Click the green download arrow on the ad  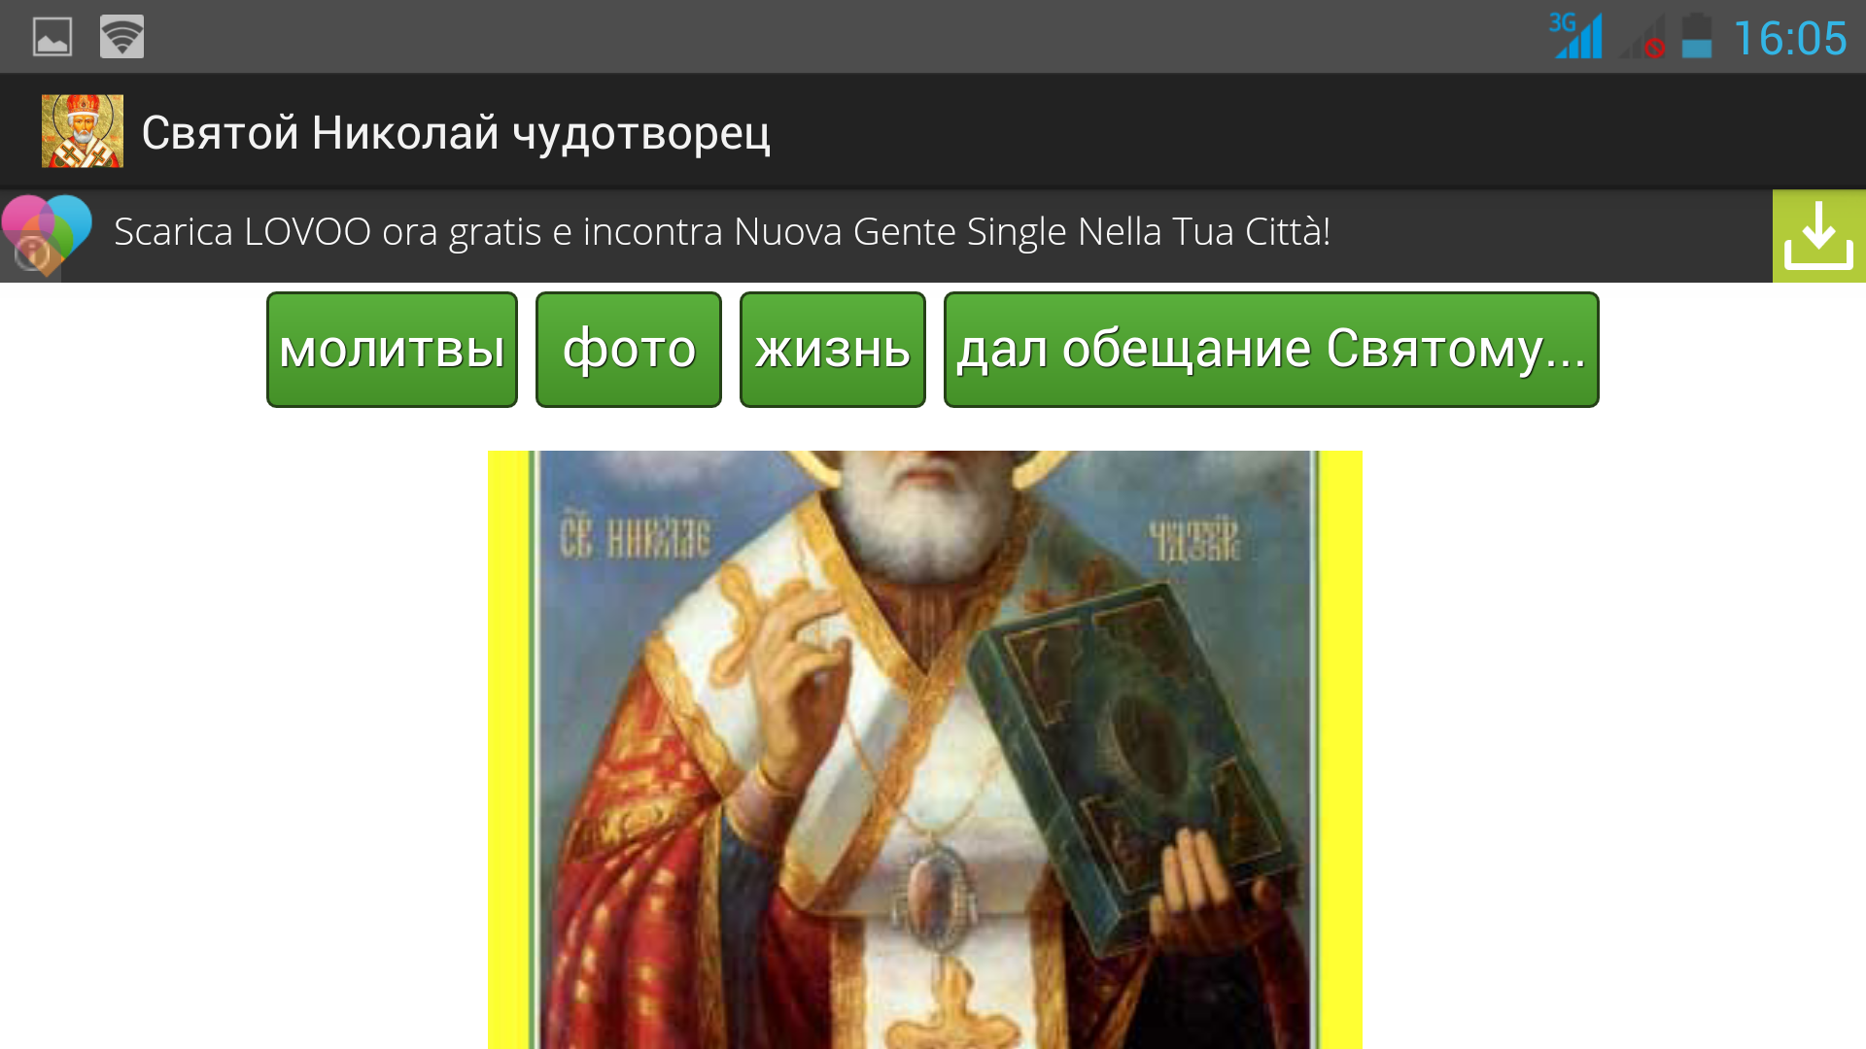1819,236
